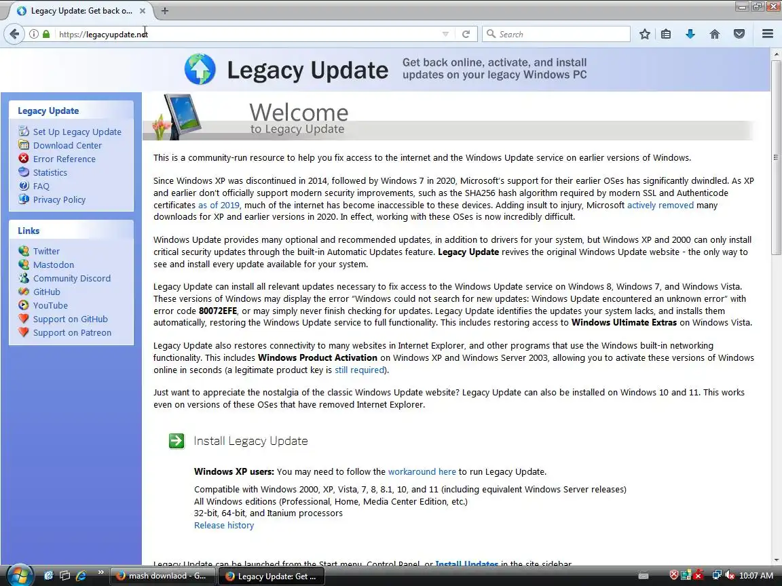
Task: Click the muted volume tray icon
Action: 729,575
